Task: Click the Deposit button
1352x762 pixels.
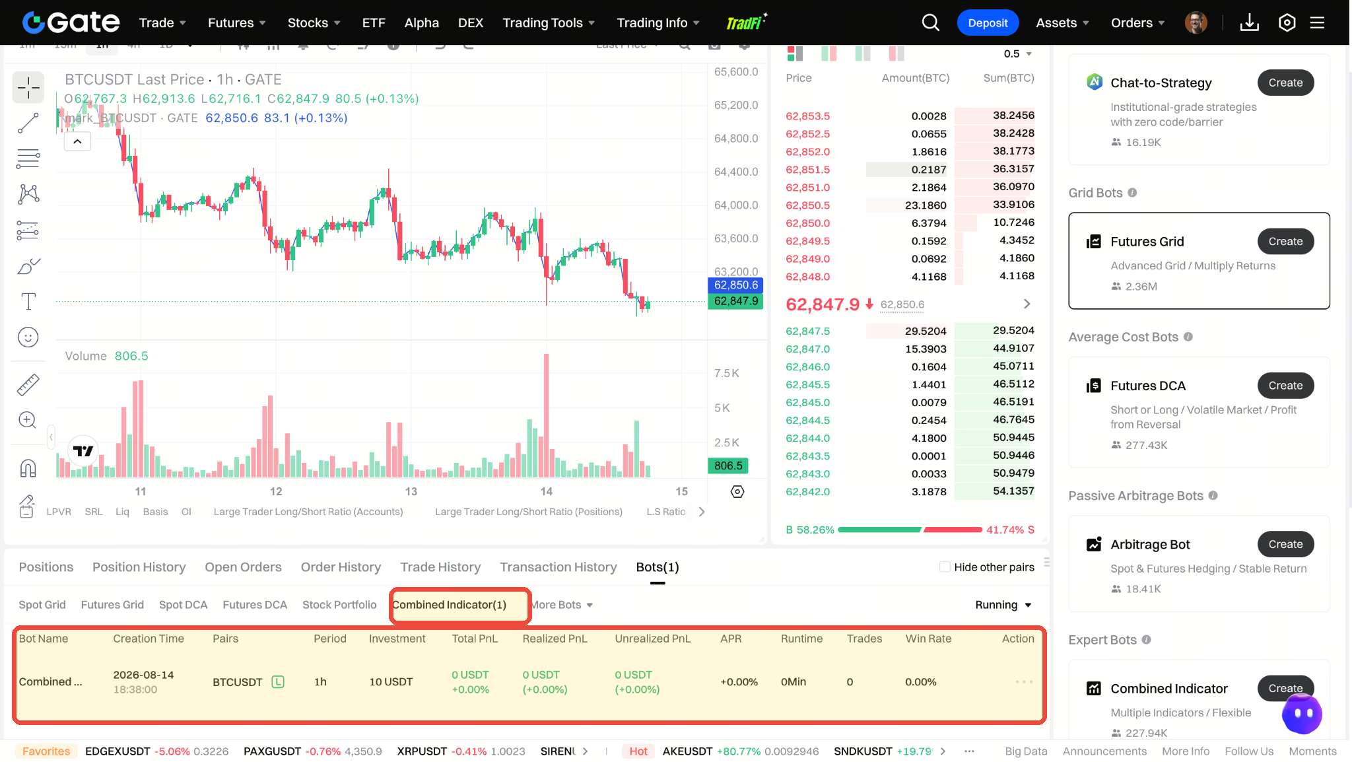Action: pos(988,22)
